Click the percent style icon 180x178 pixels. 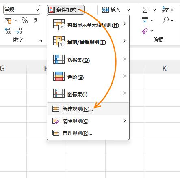tap(25, 20)
